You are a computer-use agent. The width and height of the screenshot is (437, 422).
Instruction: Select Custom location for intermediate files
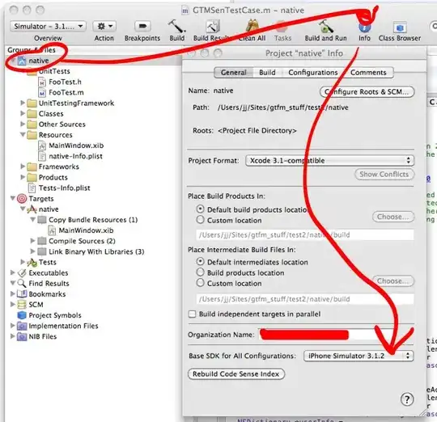(200, 283)
